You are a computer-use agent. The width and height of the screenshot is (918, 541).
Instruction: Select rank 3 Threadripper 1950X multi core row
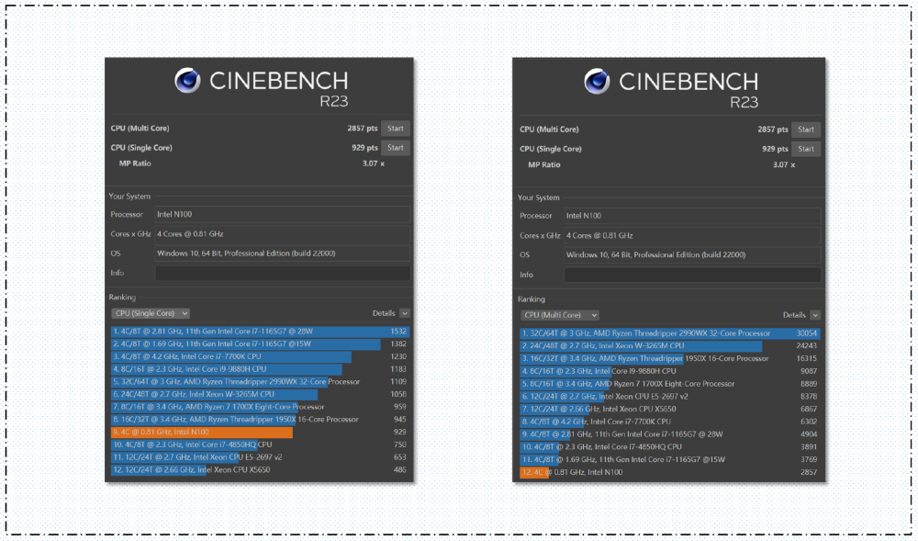(x=670, y=358)
